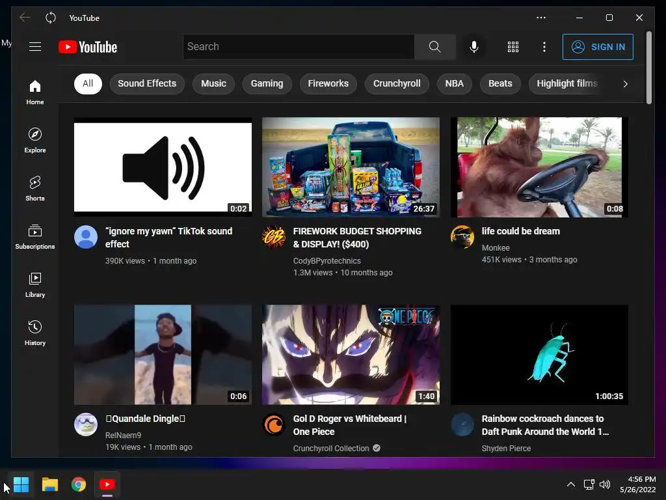Select the Crunchyroll chip
The image size is (666, 500).
397,84
